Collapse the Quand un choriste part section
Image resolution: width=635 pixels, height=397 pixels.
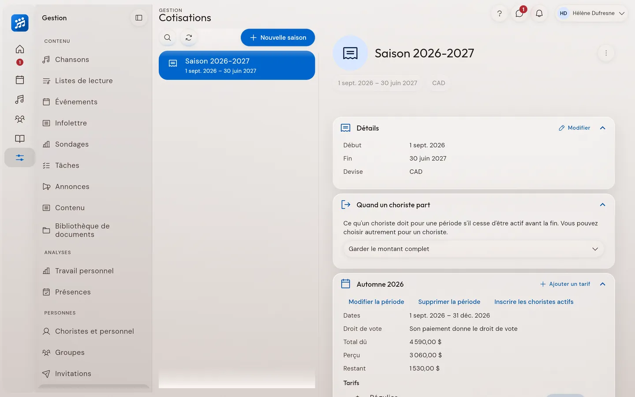(602, 205)
